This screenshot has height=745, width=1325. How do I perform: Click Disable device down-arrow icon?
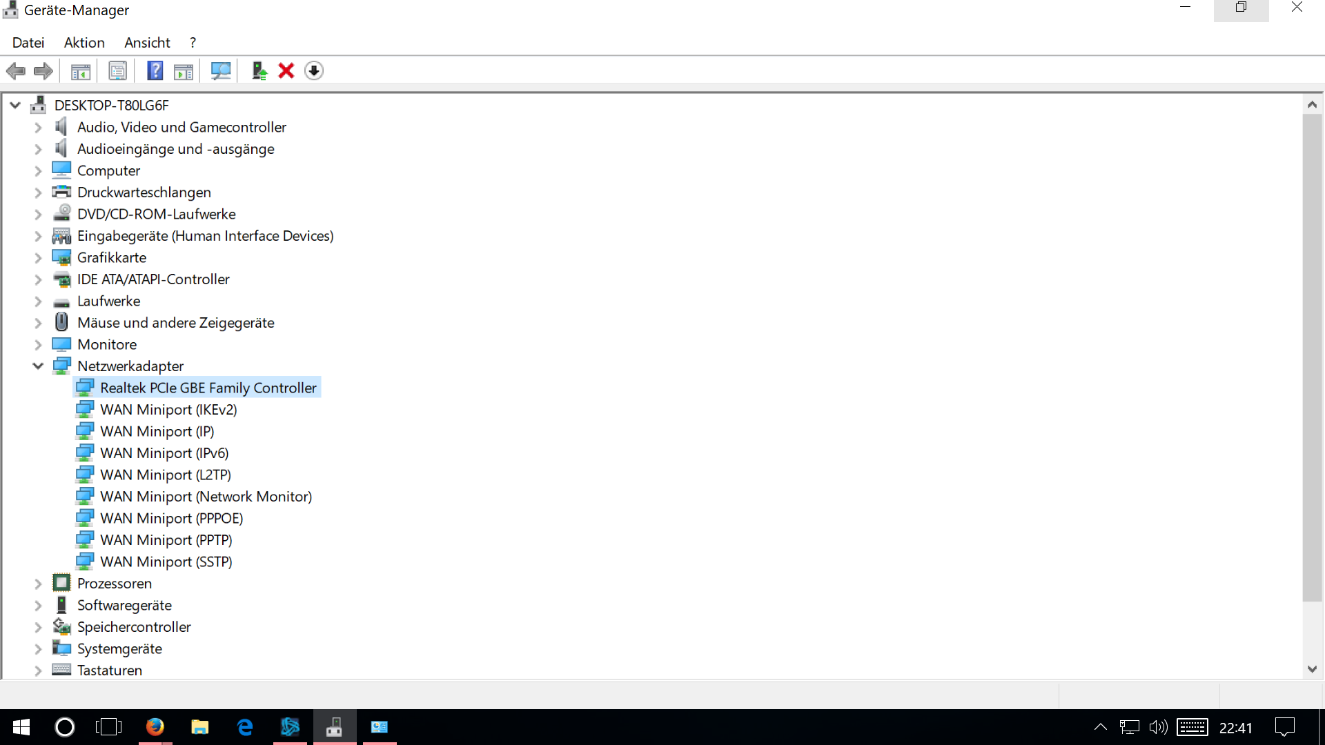coord(314,71)
